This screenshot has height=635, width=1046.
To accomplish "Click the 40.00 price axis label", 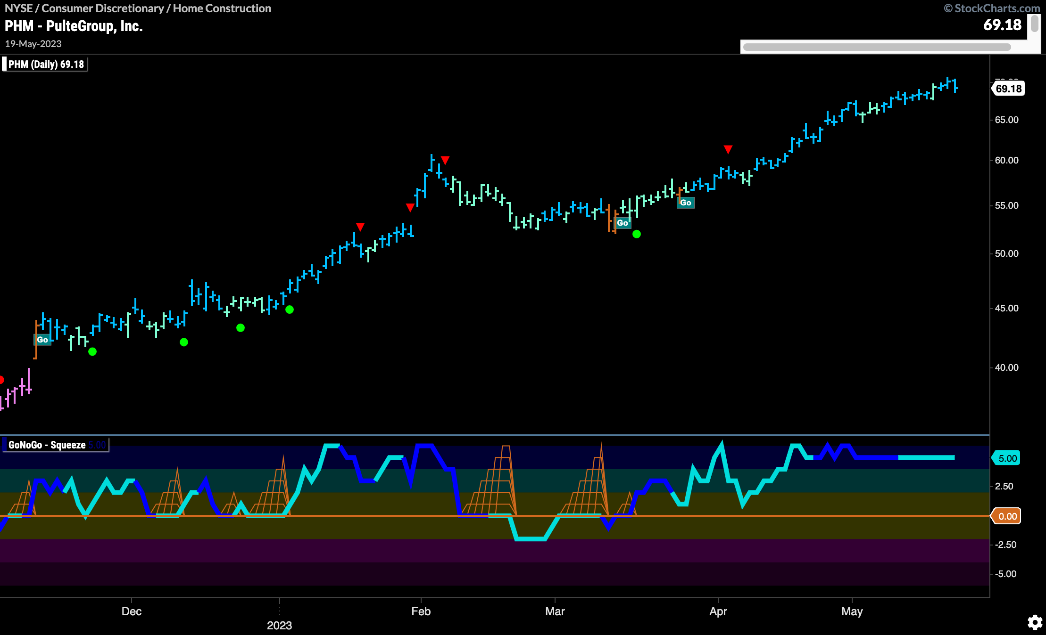I will [x=1006, y=367].
